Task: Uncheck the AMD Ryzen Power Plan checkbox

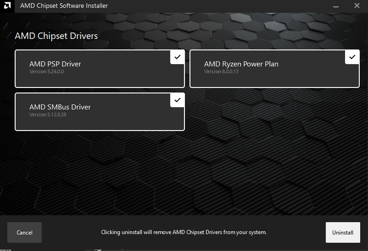Action: click(x=352, y=57)
